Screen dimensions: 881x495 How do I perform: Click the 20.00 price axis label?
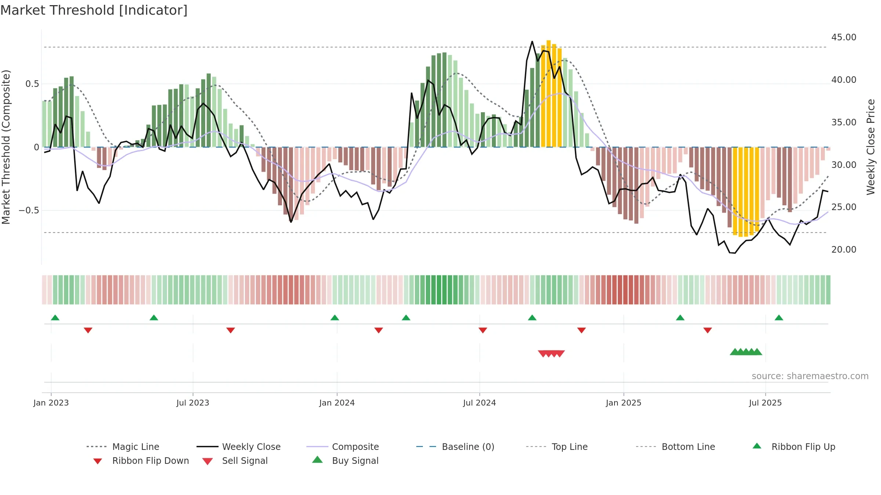(844, 250)
